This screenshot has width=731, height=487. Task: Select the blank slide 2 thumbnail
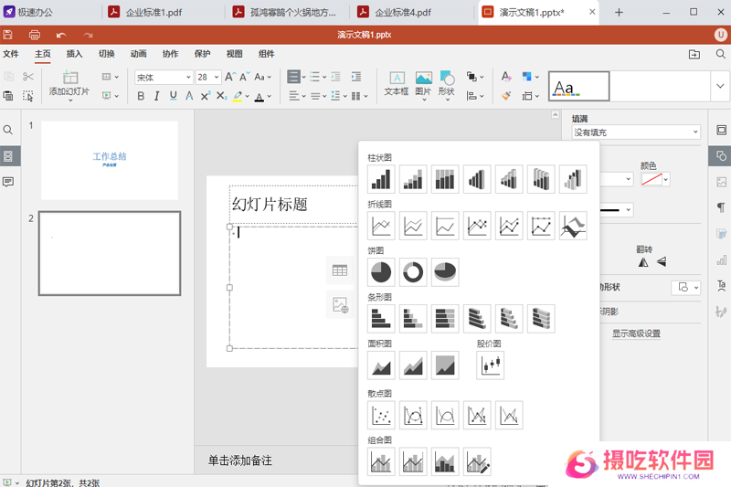(110, 253)
